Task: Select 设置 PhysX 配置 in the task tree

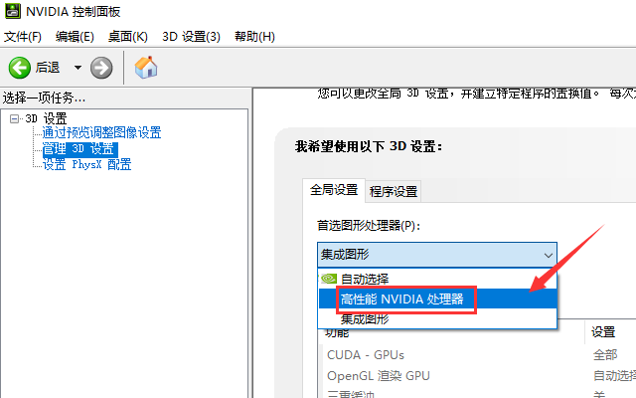Action: [x=85, y=164]
